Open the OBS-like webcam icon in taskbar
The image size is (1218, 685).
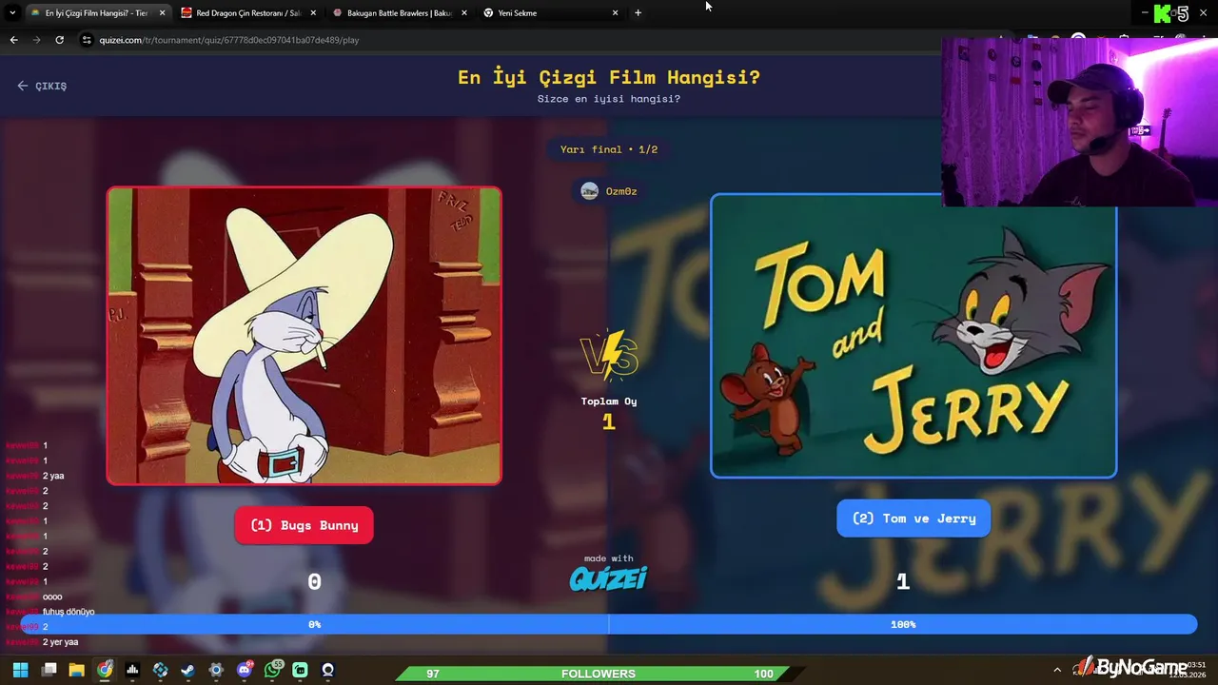pyautogui.click(x=328, y=670)
